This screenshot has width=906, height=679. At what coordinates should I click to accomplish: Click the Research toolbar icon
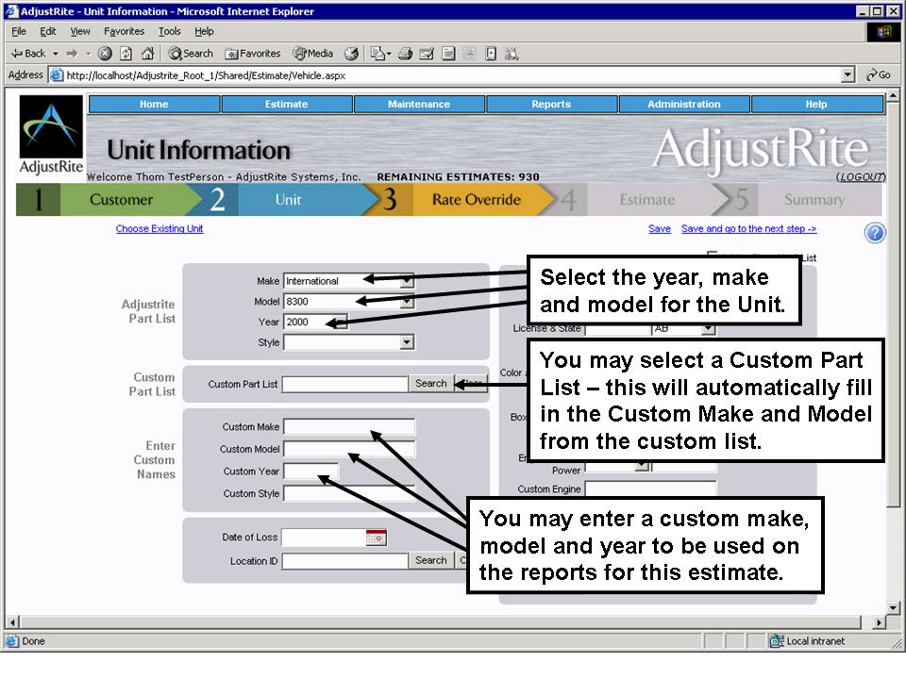[x=491, y=54]
